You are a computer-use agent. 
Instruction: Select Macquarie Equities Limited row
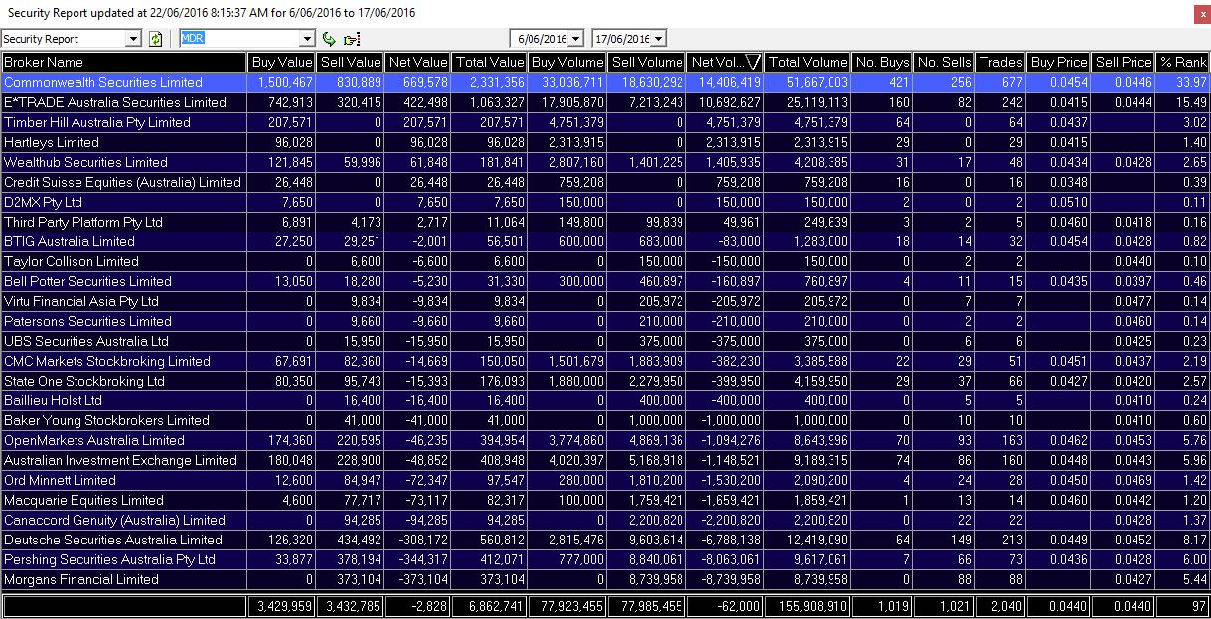tap(605, 500)
